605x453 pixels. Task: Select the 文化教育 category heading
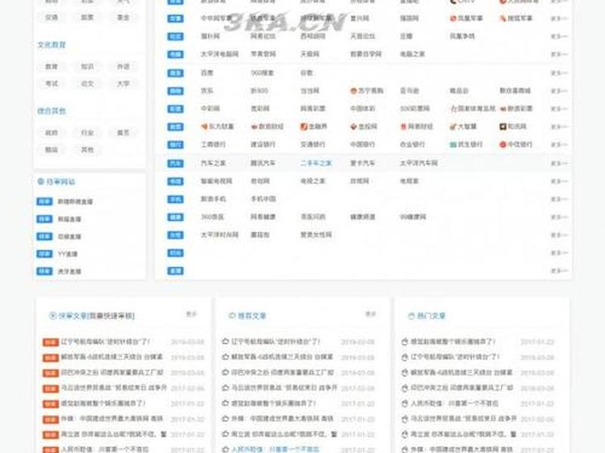click(51, 45)
